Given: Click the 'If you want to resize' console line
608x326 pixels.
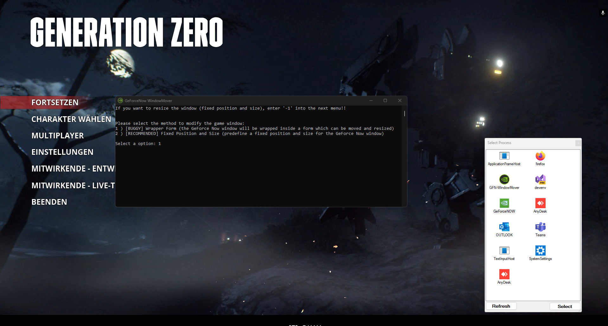Looking at the screenshot, I should pyautogui.click(x=231, y=108).
